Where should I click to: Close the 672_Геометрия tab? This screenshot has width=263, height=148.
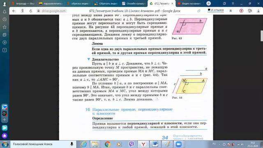(172, 4)
